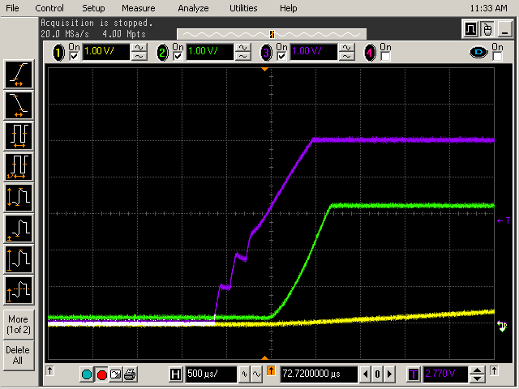Lower trigger level with the down stepper

click(478, 378)
